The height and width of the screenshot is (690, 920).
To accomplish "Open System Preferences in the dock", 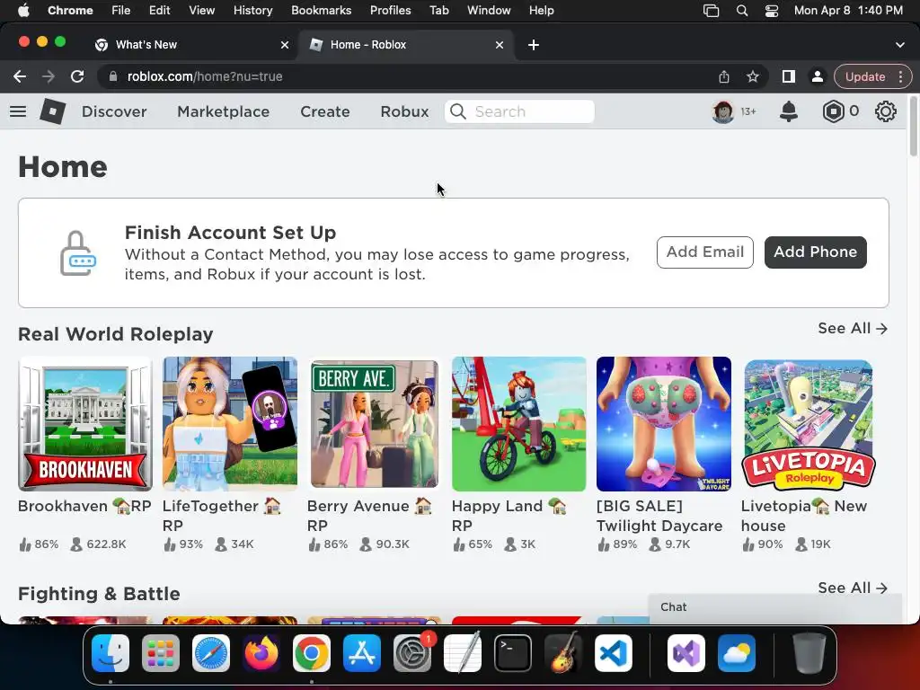I will 411,653.
